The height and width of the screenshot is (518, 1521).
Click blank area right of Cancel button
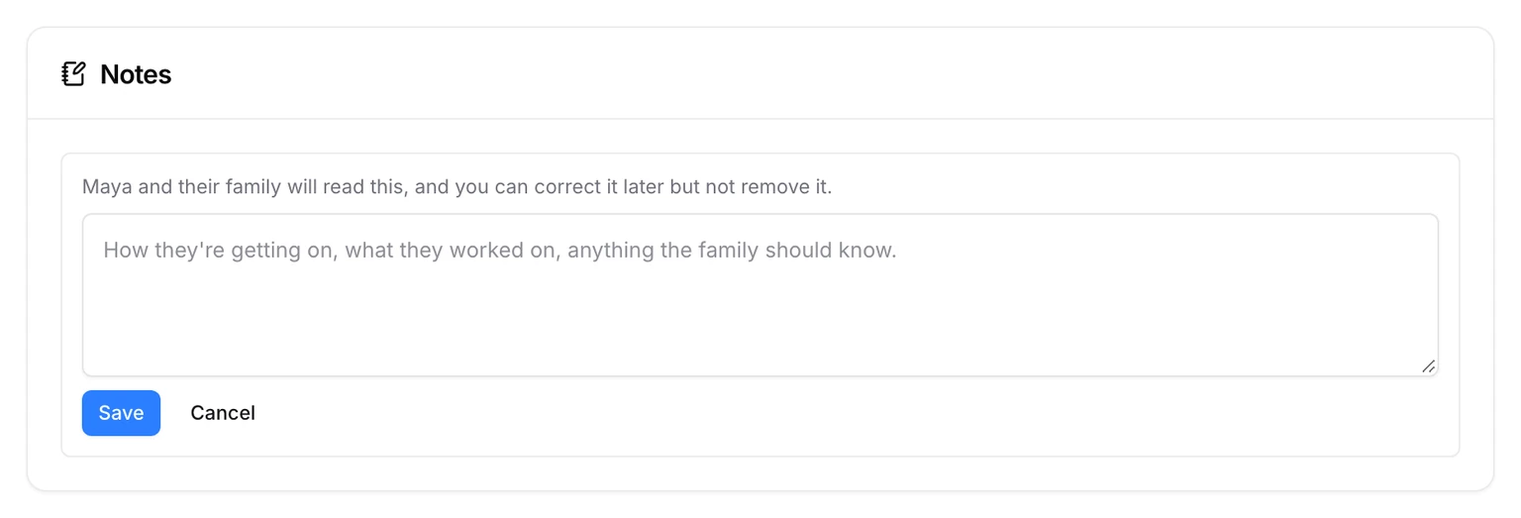point(852,413)
